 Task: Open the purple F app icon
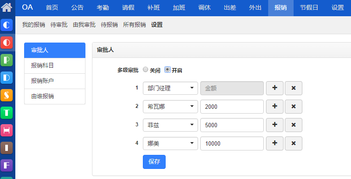(7, 165)
